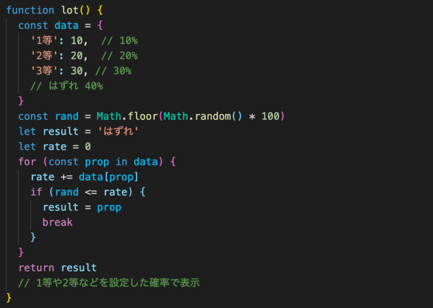This screenshot has height=308, width=433.
Task: Click the let rate = 0 line
Action: point(54,147)
